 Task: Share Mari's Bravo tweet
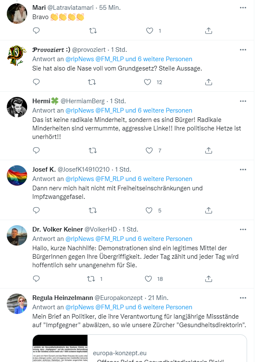point(208,31)
